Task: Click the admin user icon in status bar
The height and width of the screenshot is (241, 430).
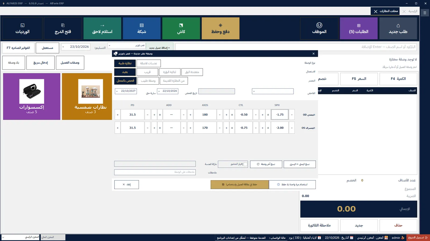Action: [403, 238]
